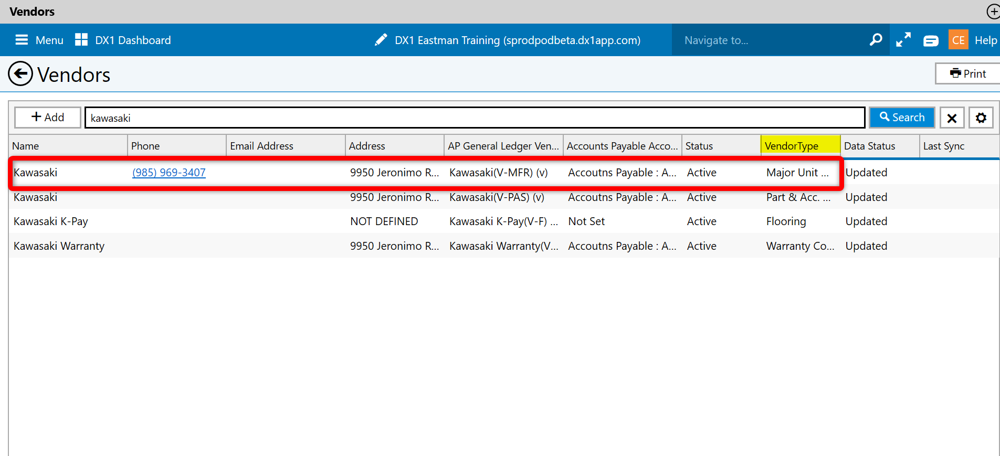The height and width of the screenshot is (456, 1000).
Task: Click the Major Unit vendor type cell
Action: [797, 173]
